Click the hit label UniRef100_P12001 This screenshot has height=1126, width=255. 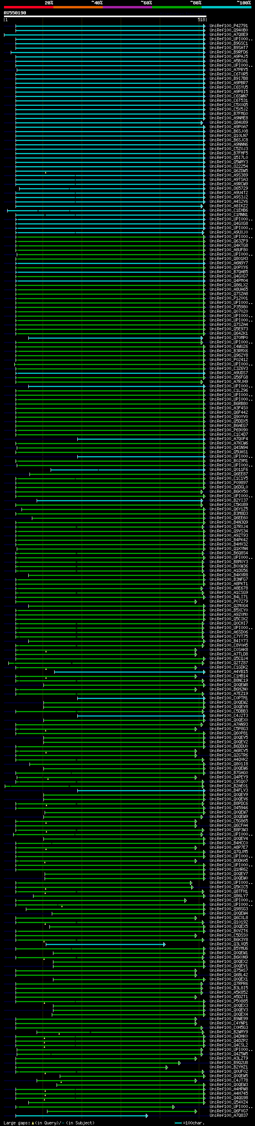[x=229, y=298]
